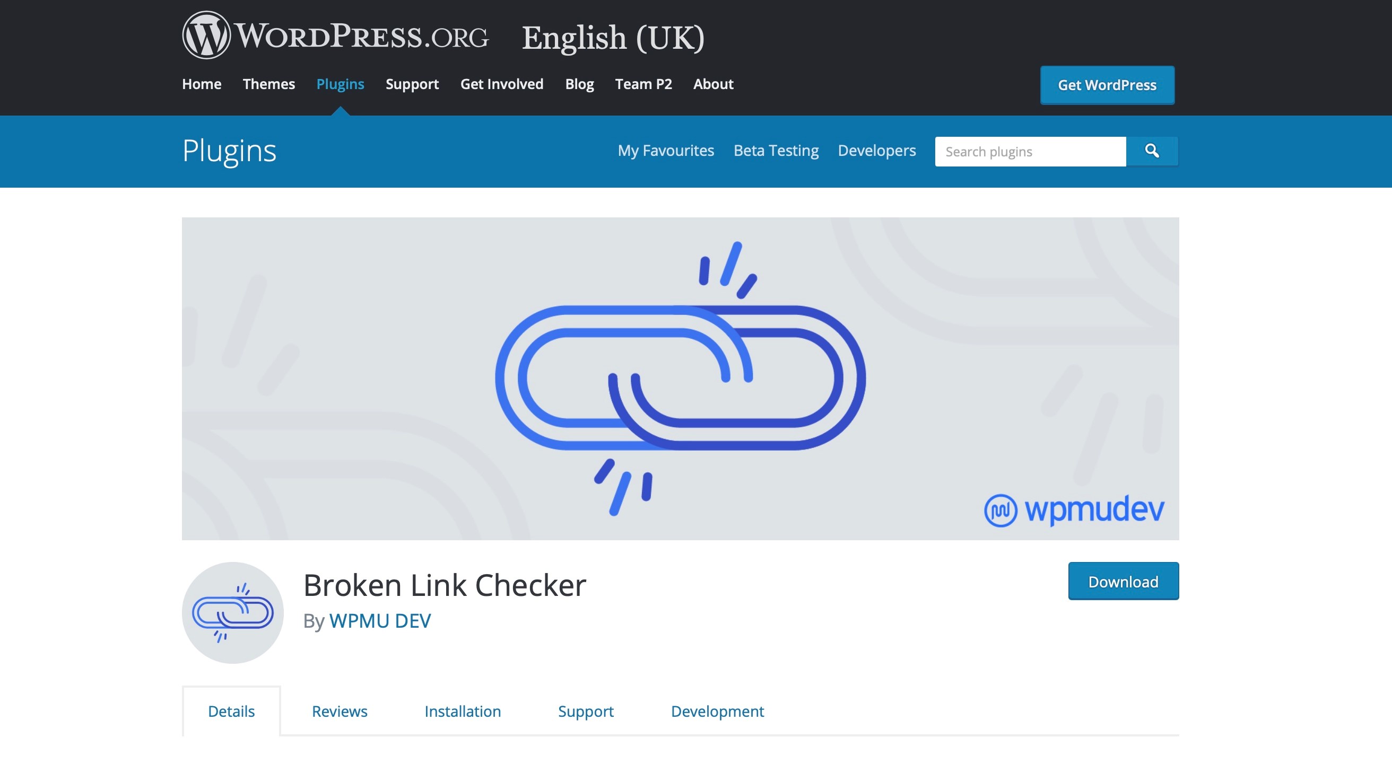Open the Developers section
1392x782 pixels.
click(x=877, y=150)
